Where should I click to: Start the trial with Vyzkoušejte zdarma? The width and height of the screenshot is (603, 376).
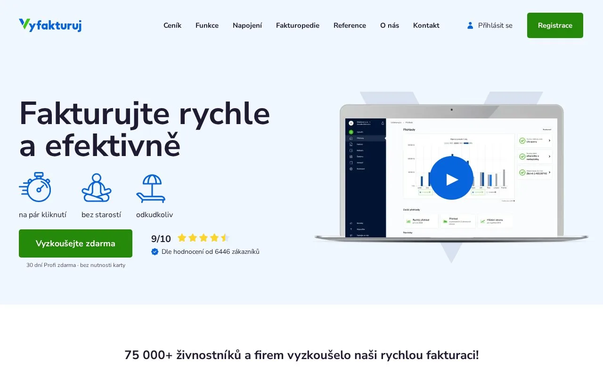coord(75,243)
